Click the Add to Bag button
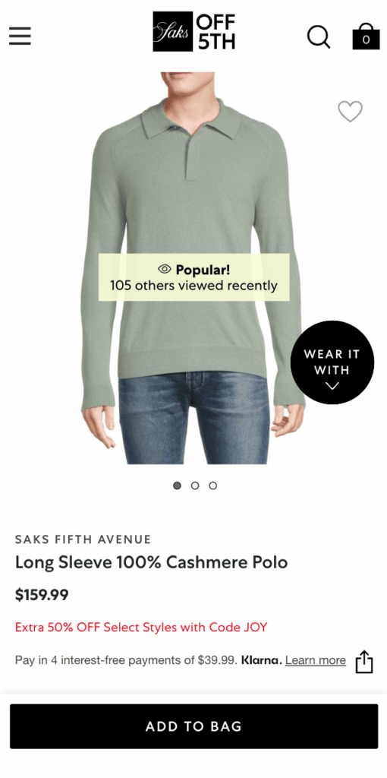The image size is (387, 778). click(x=193, y=726)
